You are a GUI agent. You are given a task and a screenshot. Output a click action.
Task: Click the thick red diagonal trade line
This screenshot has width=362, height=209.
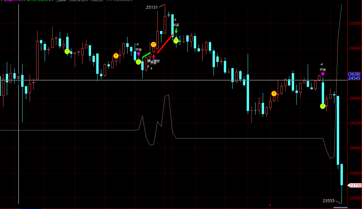coord(165,44)
